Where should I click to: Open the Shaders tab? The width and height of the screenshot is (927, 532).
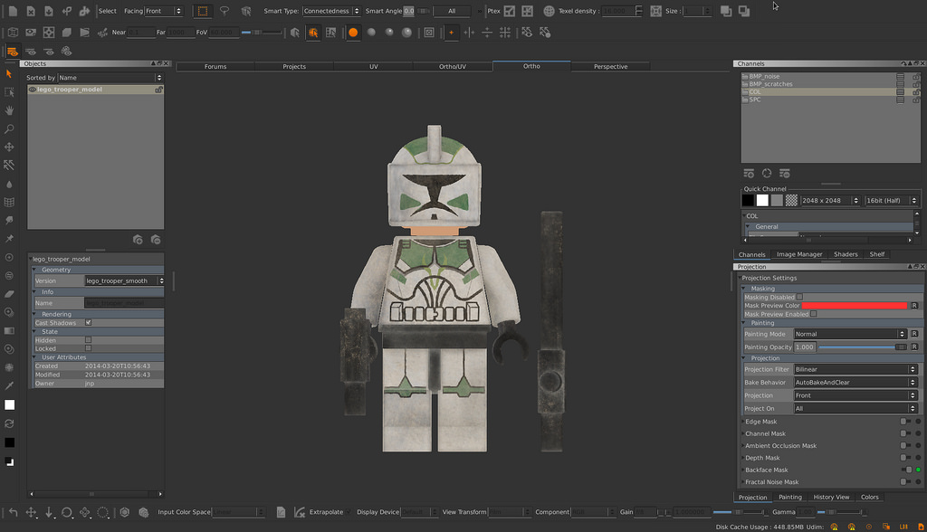(846, 254)
